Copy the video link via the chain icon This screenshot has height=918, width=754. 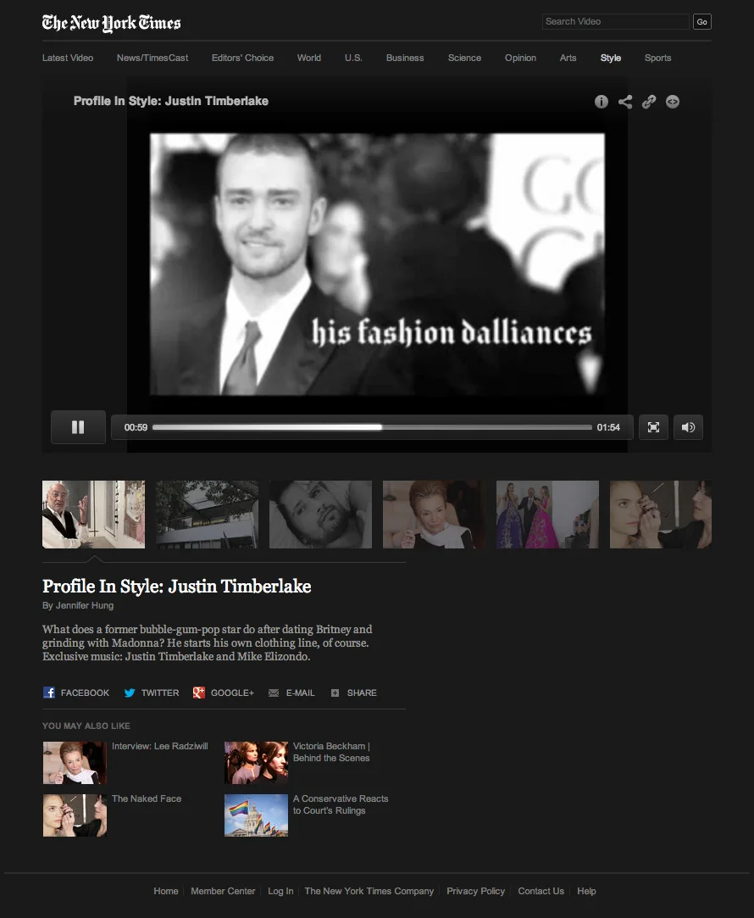pos(649,102)
